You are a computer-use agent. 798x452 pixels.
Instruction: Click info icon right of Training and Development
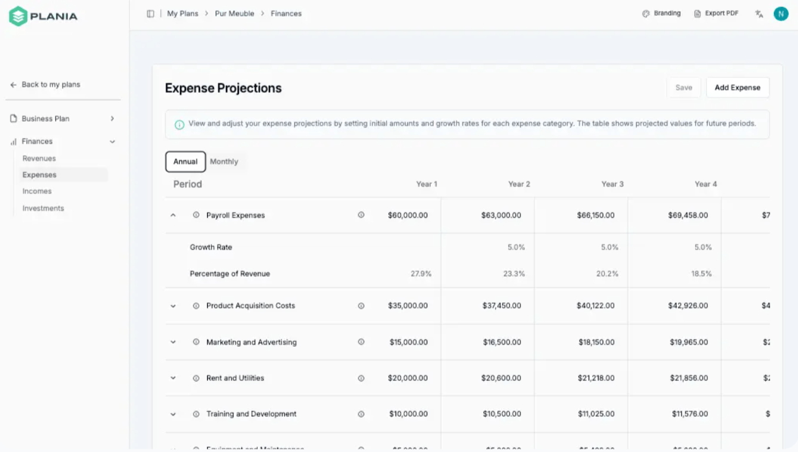[361, 414]
